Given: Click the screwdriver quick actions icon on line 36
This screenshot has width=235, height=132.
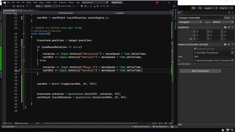Looking at the screenshot, I should pos(19,70).
